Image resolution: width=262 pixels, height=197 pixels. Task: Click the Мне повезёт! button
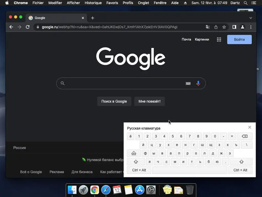[149, 101]
